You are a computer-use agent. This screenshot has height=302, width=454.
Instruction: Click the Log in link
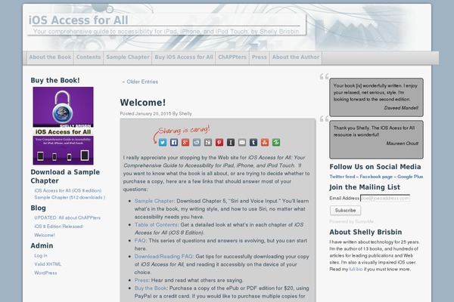[x=41, y=255]
